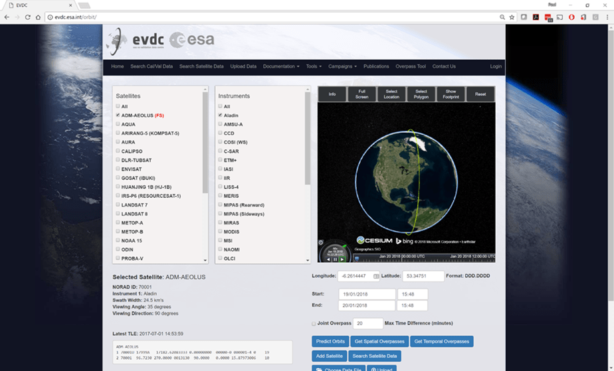Click the Opera-style red O extension icon

(571, 17)
